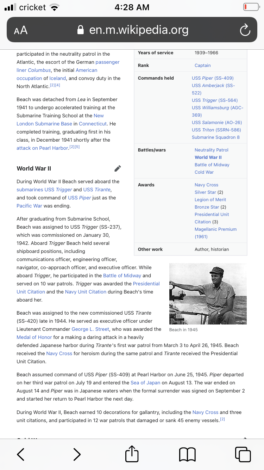Open Navy Cross infobox award link
Viewport: 264px width, 470px height.
coord(207,185)
